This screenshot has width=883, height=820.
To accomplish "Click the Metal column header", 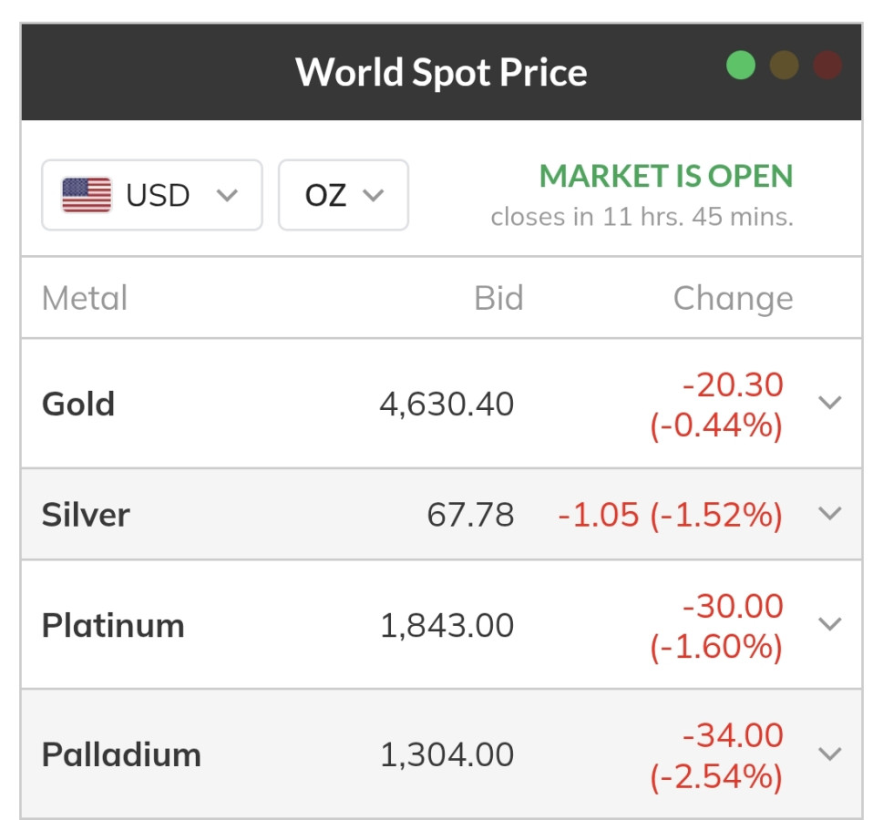I will 85,298.
